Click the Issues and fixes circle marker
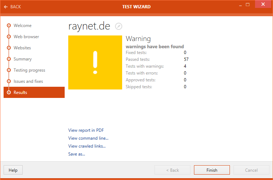The image size is (273, 180). click(9, 81)
